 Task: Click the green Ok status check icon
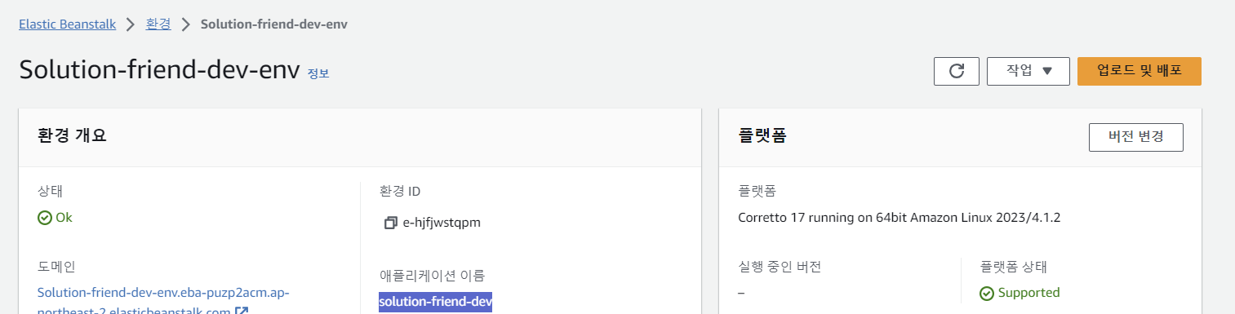coord(45,218)
